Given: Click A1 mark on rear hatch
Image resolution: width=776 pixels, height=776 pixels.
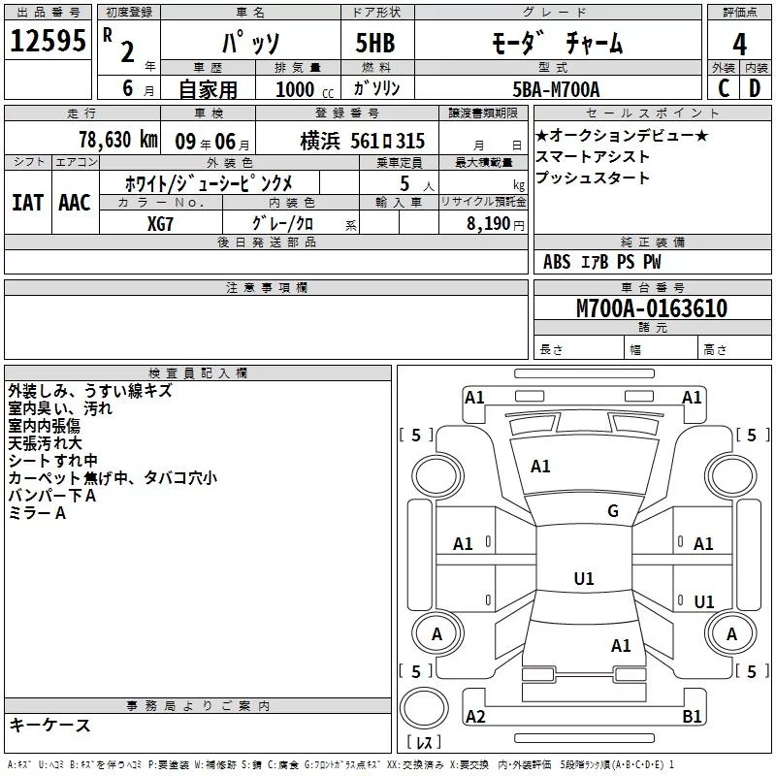Looking at the screenshot, I should click(621, 646).
